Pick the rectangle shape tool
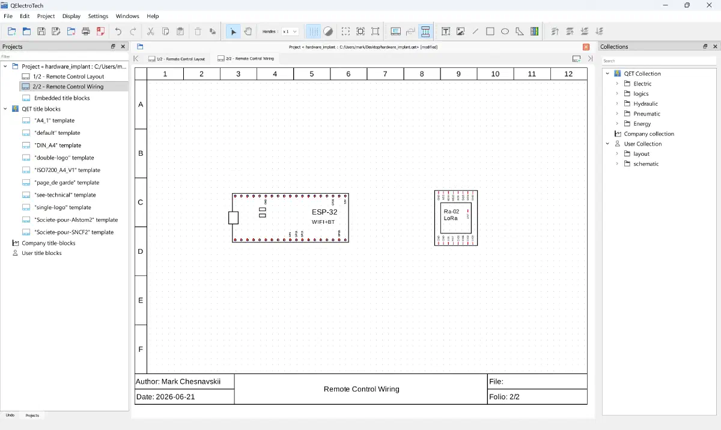Screen dimensions: 721x430 pos(490,31)
